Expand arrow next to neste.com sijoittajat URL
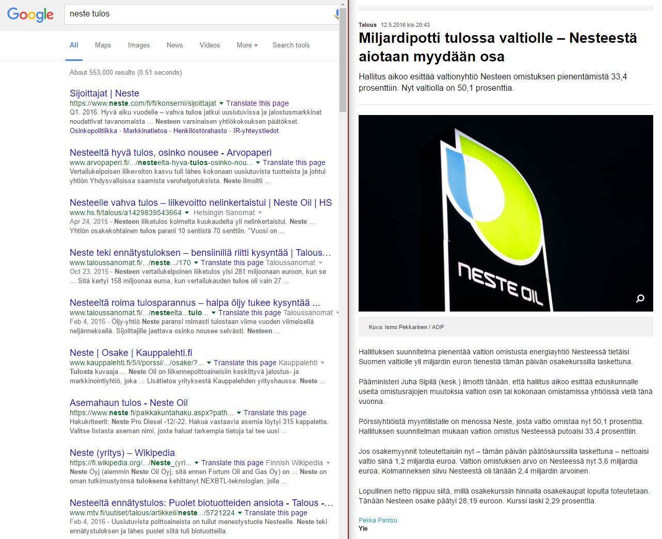This screenshot has height=539, width=662. (x=221, y=103)
